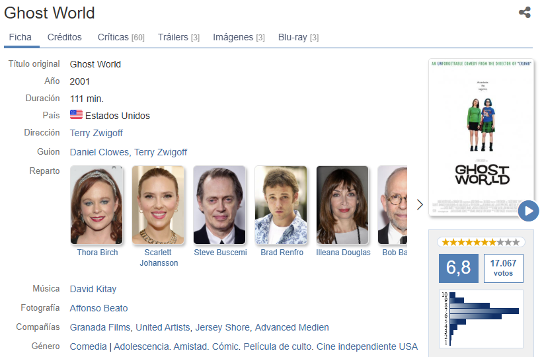Open the Illeana Douglas name link
This screenshot has height=357, width=542.
pos(343,253)
